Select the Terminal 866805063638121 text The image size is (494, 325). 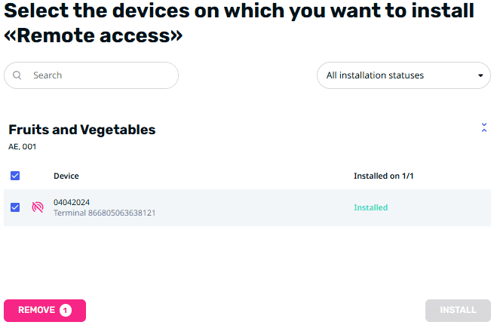click(x=104, y=213)
